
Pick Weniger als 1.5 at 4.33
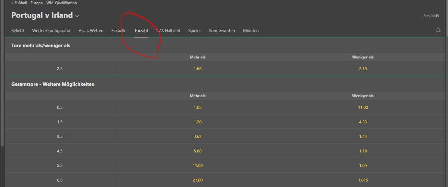(363, 122)
